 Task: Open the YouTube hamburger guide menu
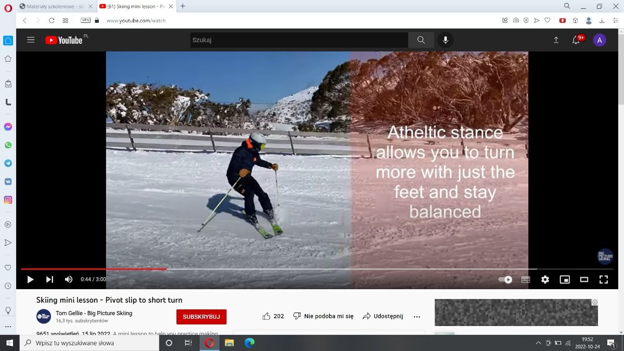(x=31, y=40)
